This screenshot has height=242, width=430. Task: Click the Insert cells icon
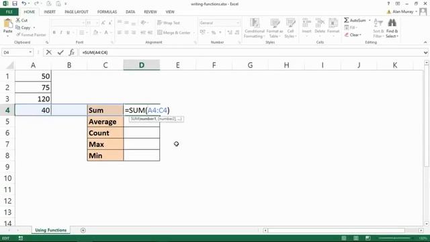306,23
